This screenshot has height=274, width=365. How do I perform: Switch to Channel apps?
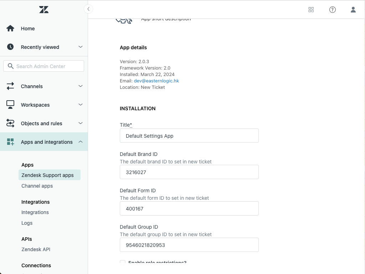click(37, 186)
